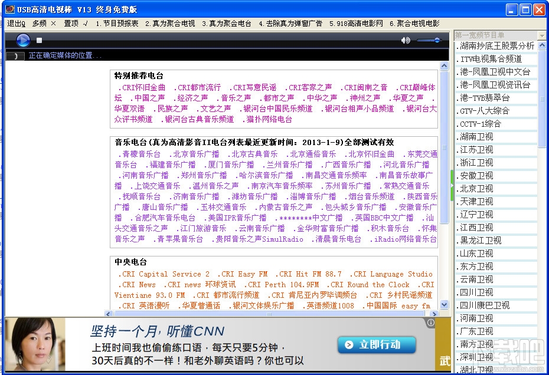
Task: Toggle the 多频 × option
Action: point(44,24)
